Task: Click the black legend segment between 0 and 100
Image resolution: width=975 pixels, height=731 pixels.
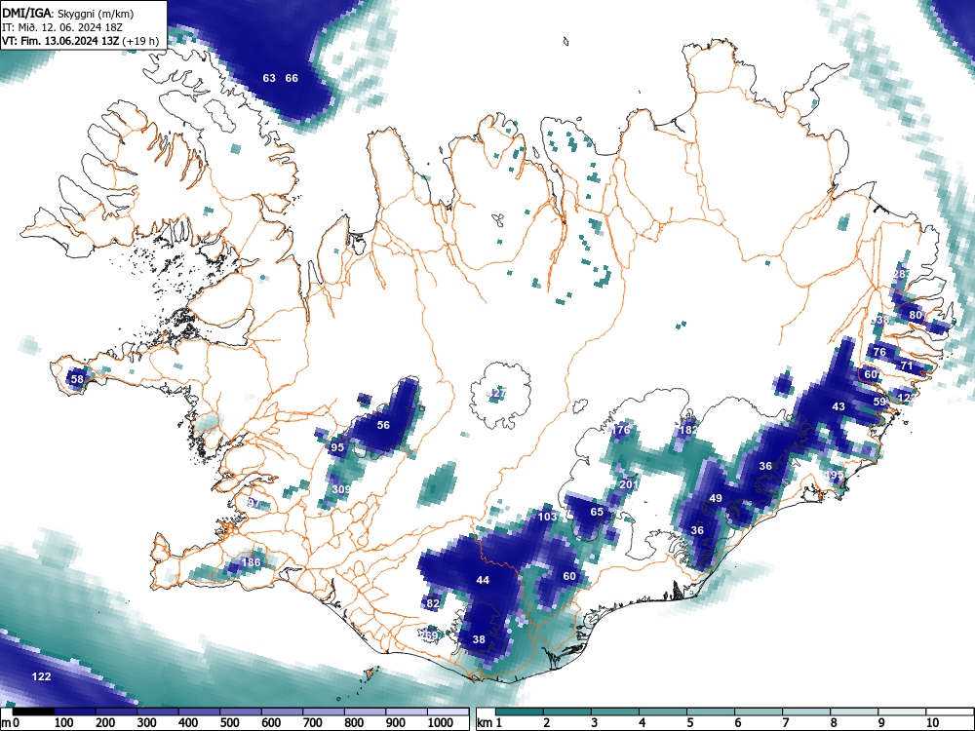Action: (33, 712)
